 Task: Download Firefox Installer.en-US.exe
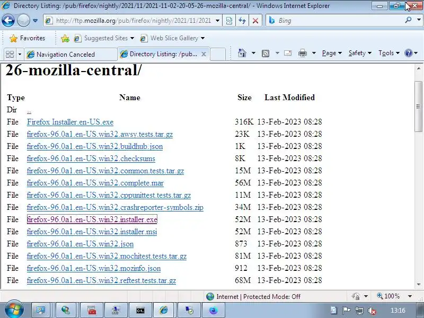point(70,122)
